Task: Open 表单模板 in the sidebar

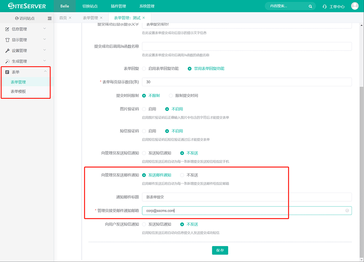Action: point(18,91)
